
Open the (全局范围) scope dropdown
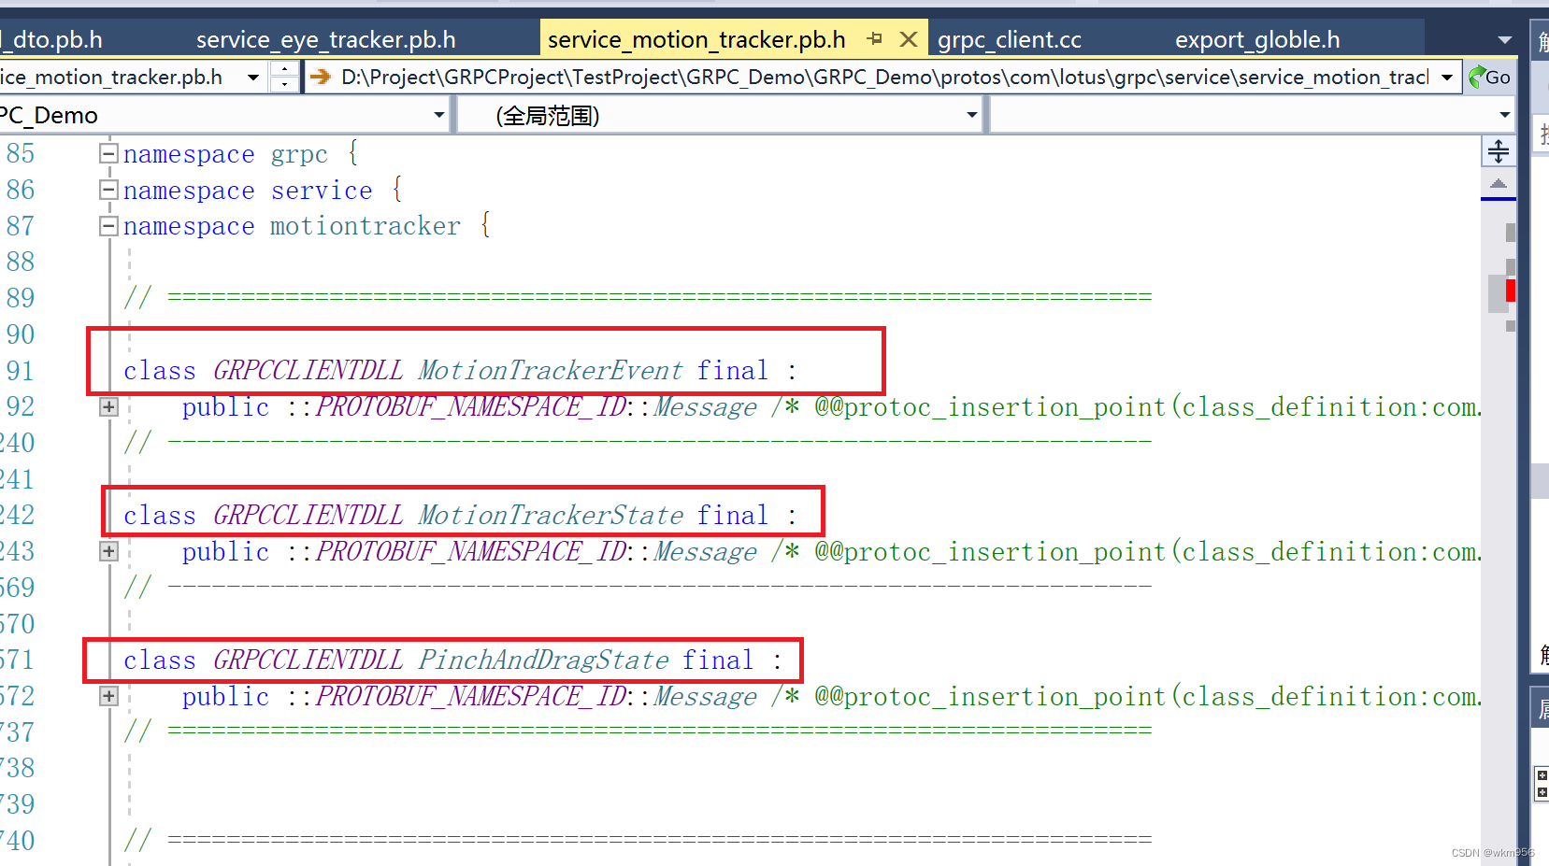point(970,114)
